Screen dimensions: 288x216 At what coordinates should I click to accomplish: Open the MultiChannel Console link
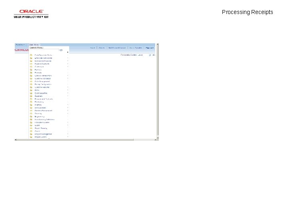tap(117, 48)
